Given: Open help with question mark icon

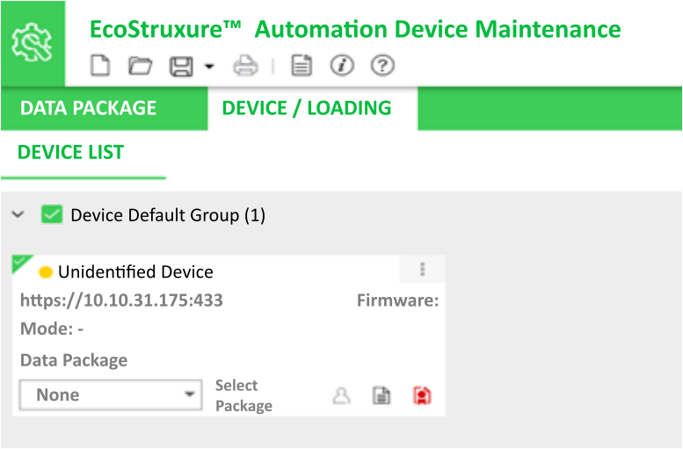Looking at the screenshot, I should pos(382,66).
